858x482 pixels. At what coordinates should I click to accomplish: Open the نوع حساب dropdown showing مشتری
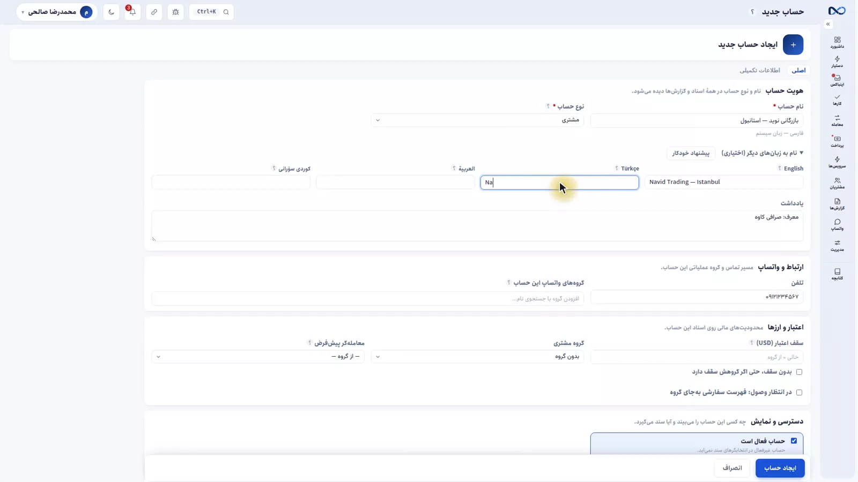pos(477,120)
